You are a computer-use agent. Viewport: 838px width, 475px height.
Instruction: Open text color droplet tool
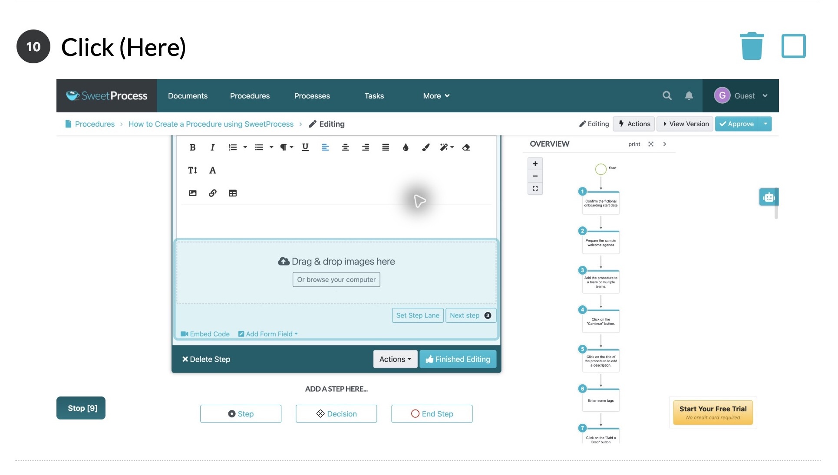tap(406, 147)
